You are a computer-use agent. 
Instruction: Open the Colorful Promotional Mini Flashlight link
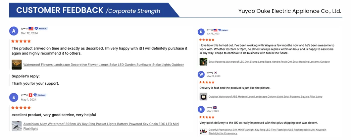click(x=267, y=130)
